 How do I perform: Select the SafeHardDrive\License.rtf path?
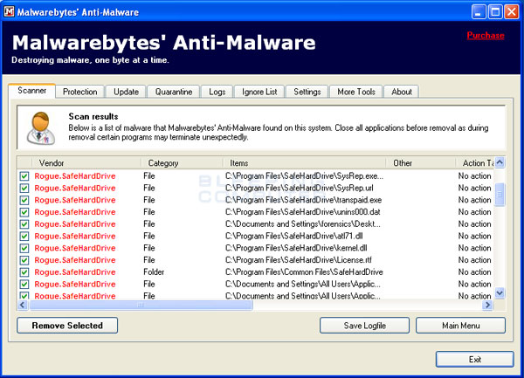(x=299, y=260)
